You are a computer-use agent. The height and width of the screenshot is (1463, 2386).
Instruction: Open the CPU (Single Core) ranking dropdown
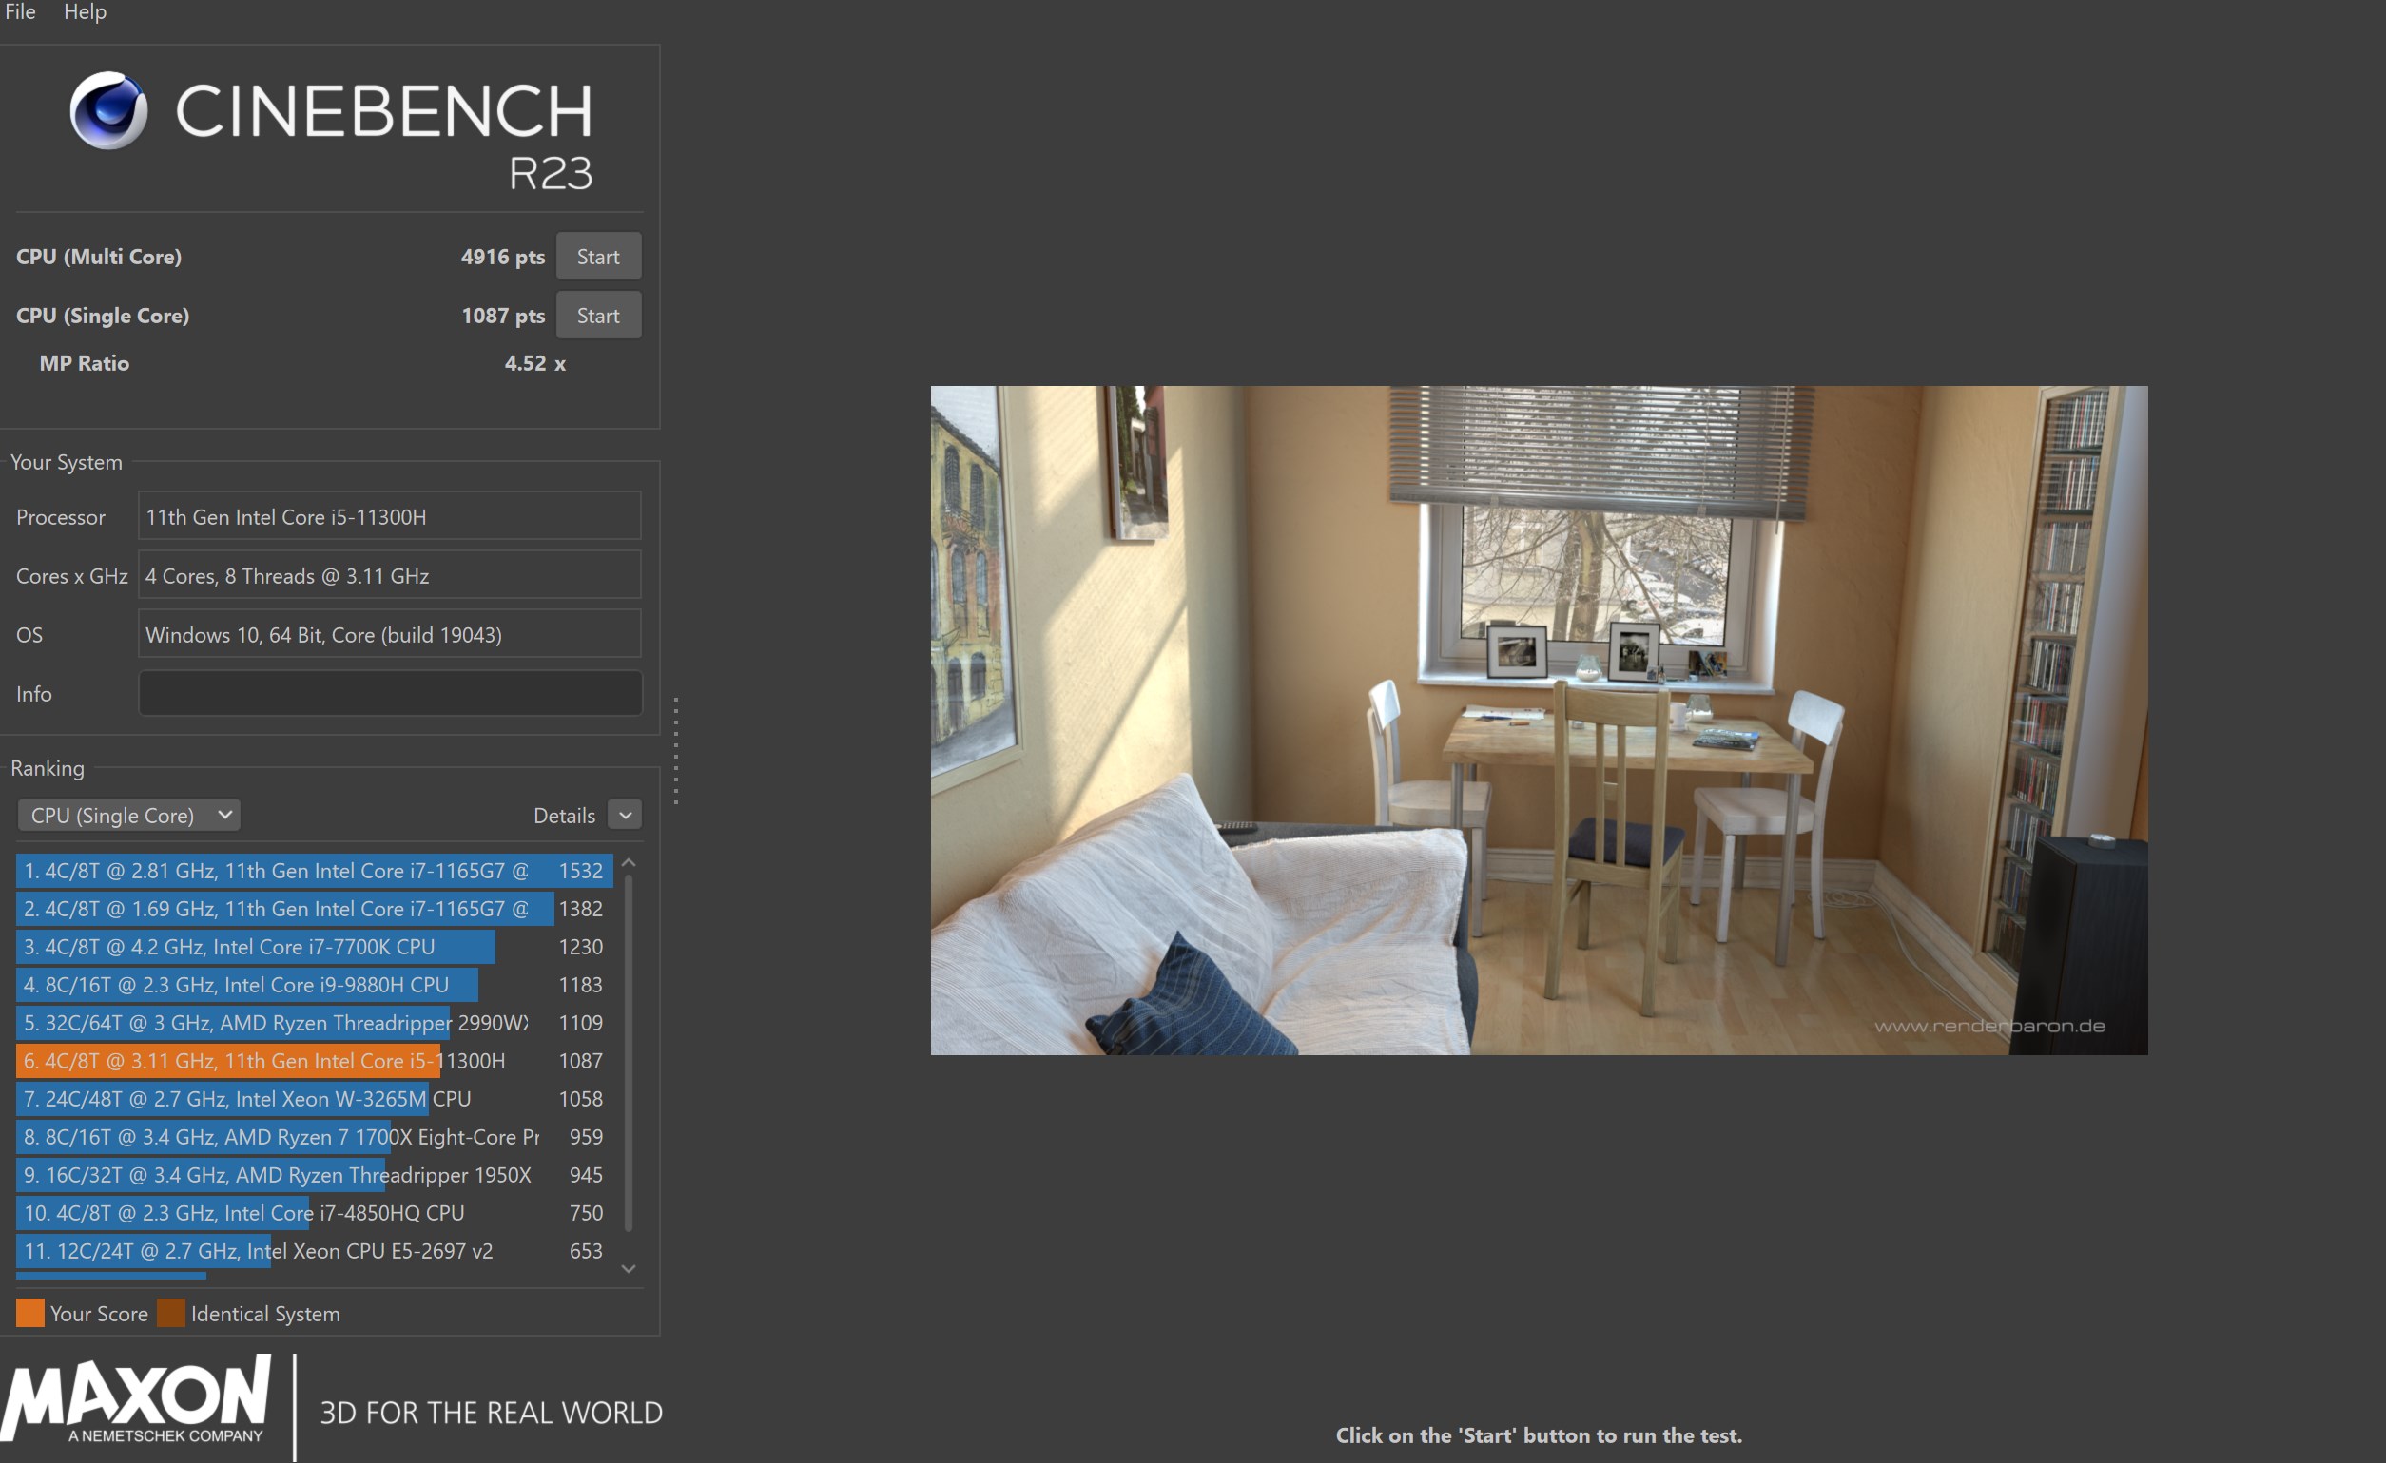[x=128, y=816]
